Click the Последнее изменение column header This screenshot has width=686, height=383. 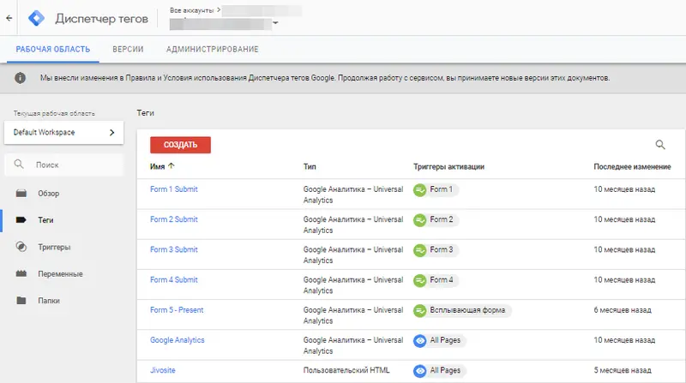(x=632, y=166)
